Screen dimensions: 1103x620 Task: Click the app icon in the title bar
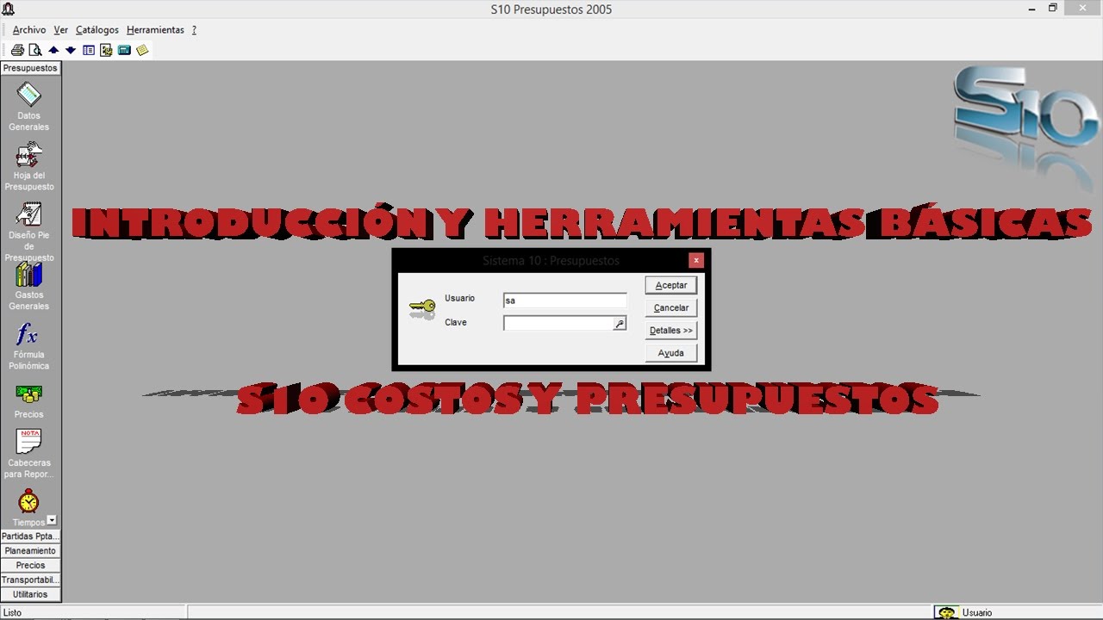(8, 9)
